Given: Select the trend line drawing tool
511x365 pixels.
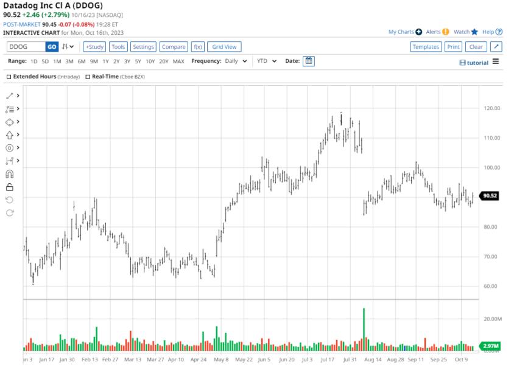Looking at the screenshot, I should tap(10, 96).
